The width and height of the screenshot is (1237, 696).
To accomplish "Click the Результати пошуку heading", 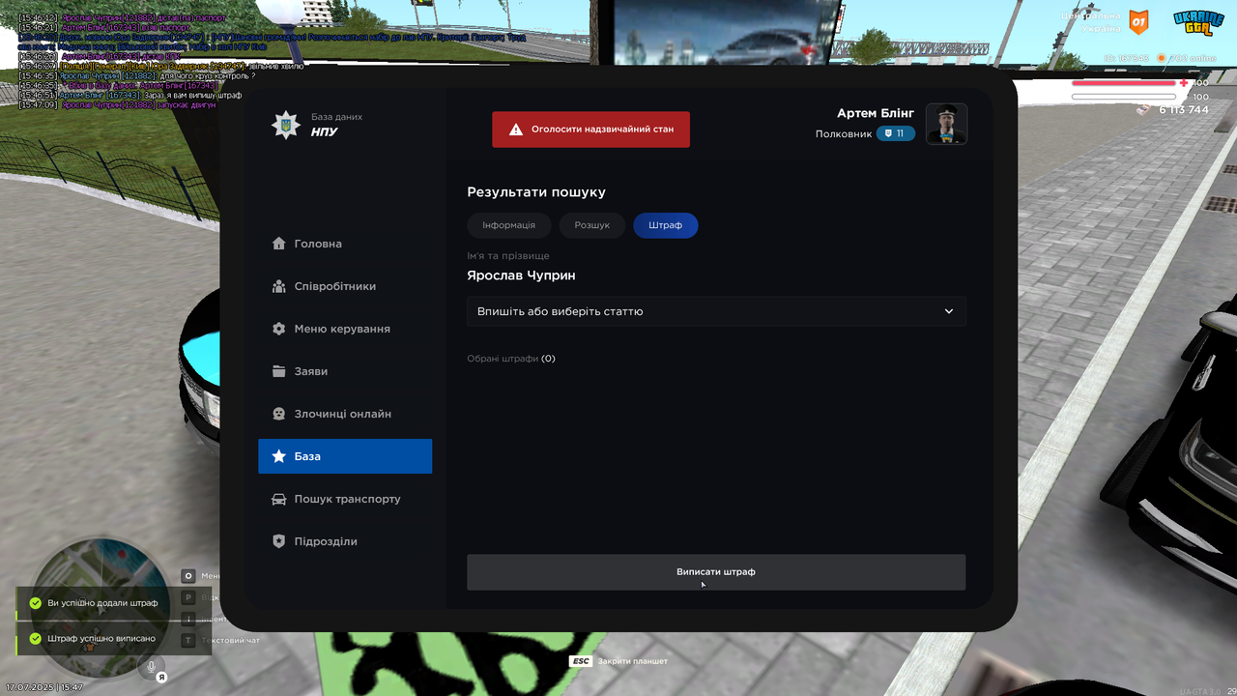I will 536,192.
